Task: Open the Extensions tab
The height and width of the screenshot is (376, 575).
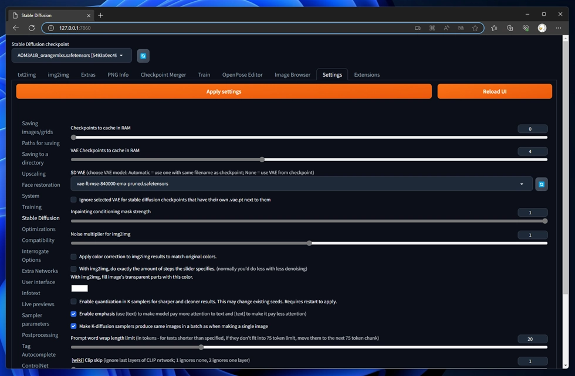Action: coord(367,75)
